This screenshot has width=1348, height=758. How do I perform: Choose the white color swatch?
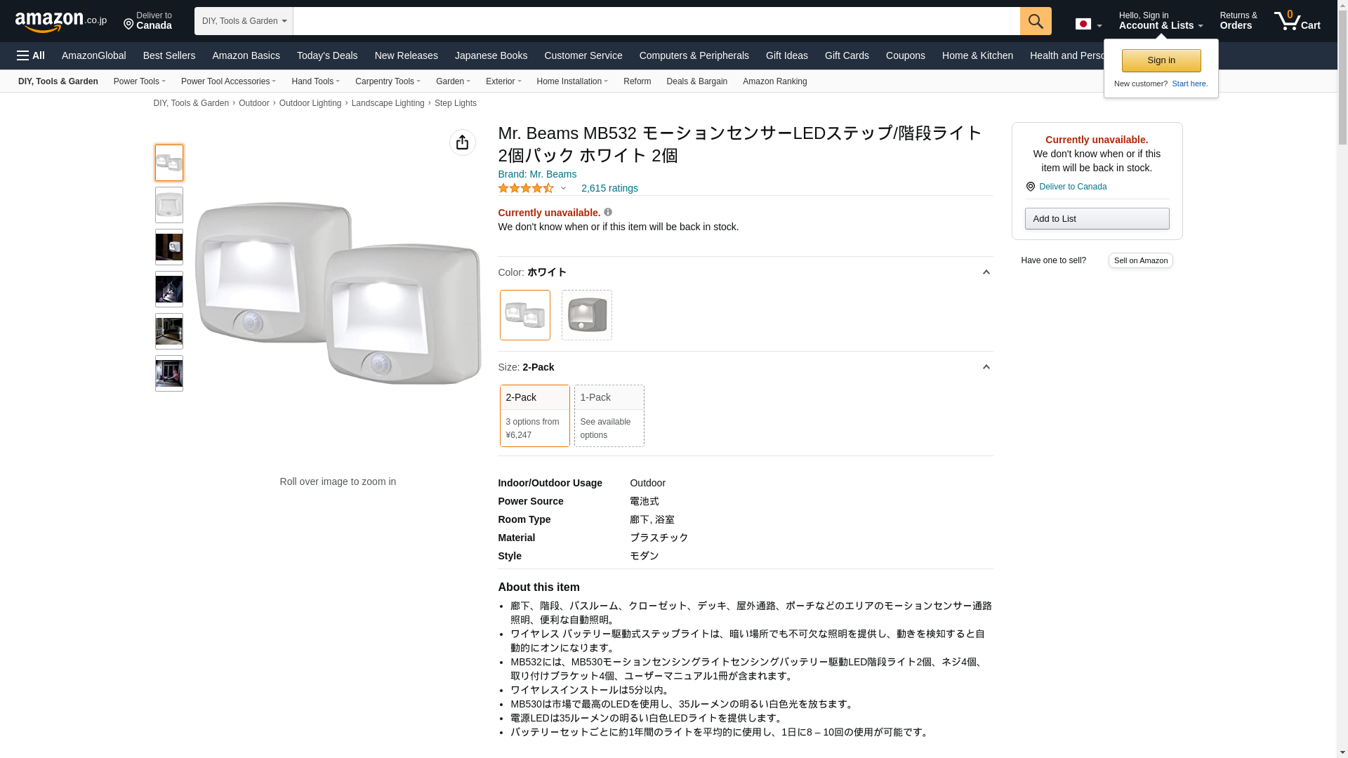coord(524,315)
